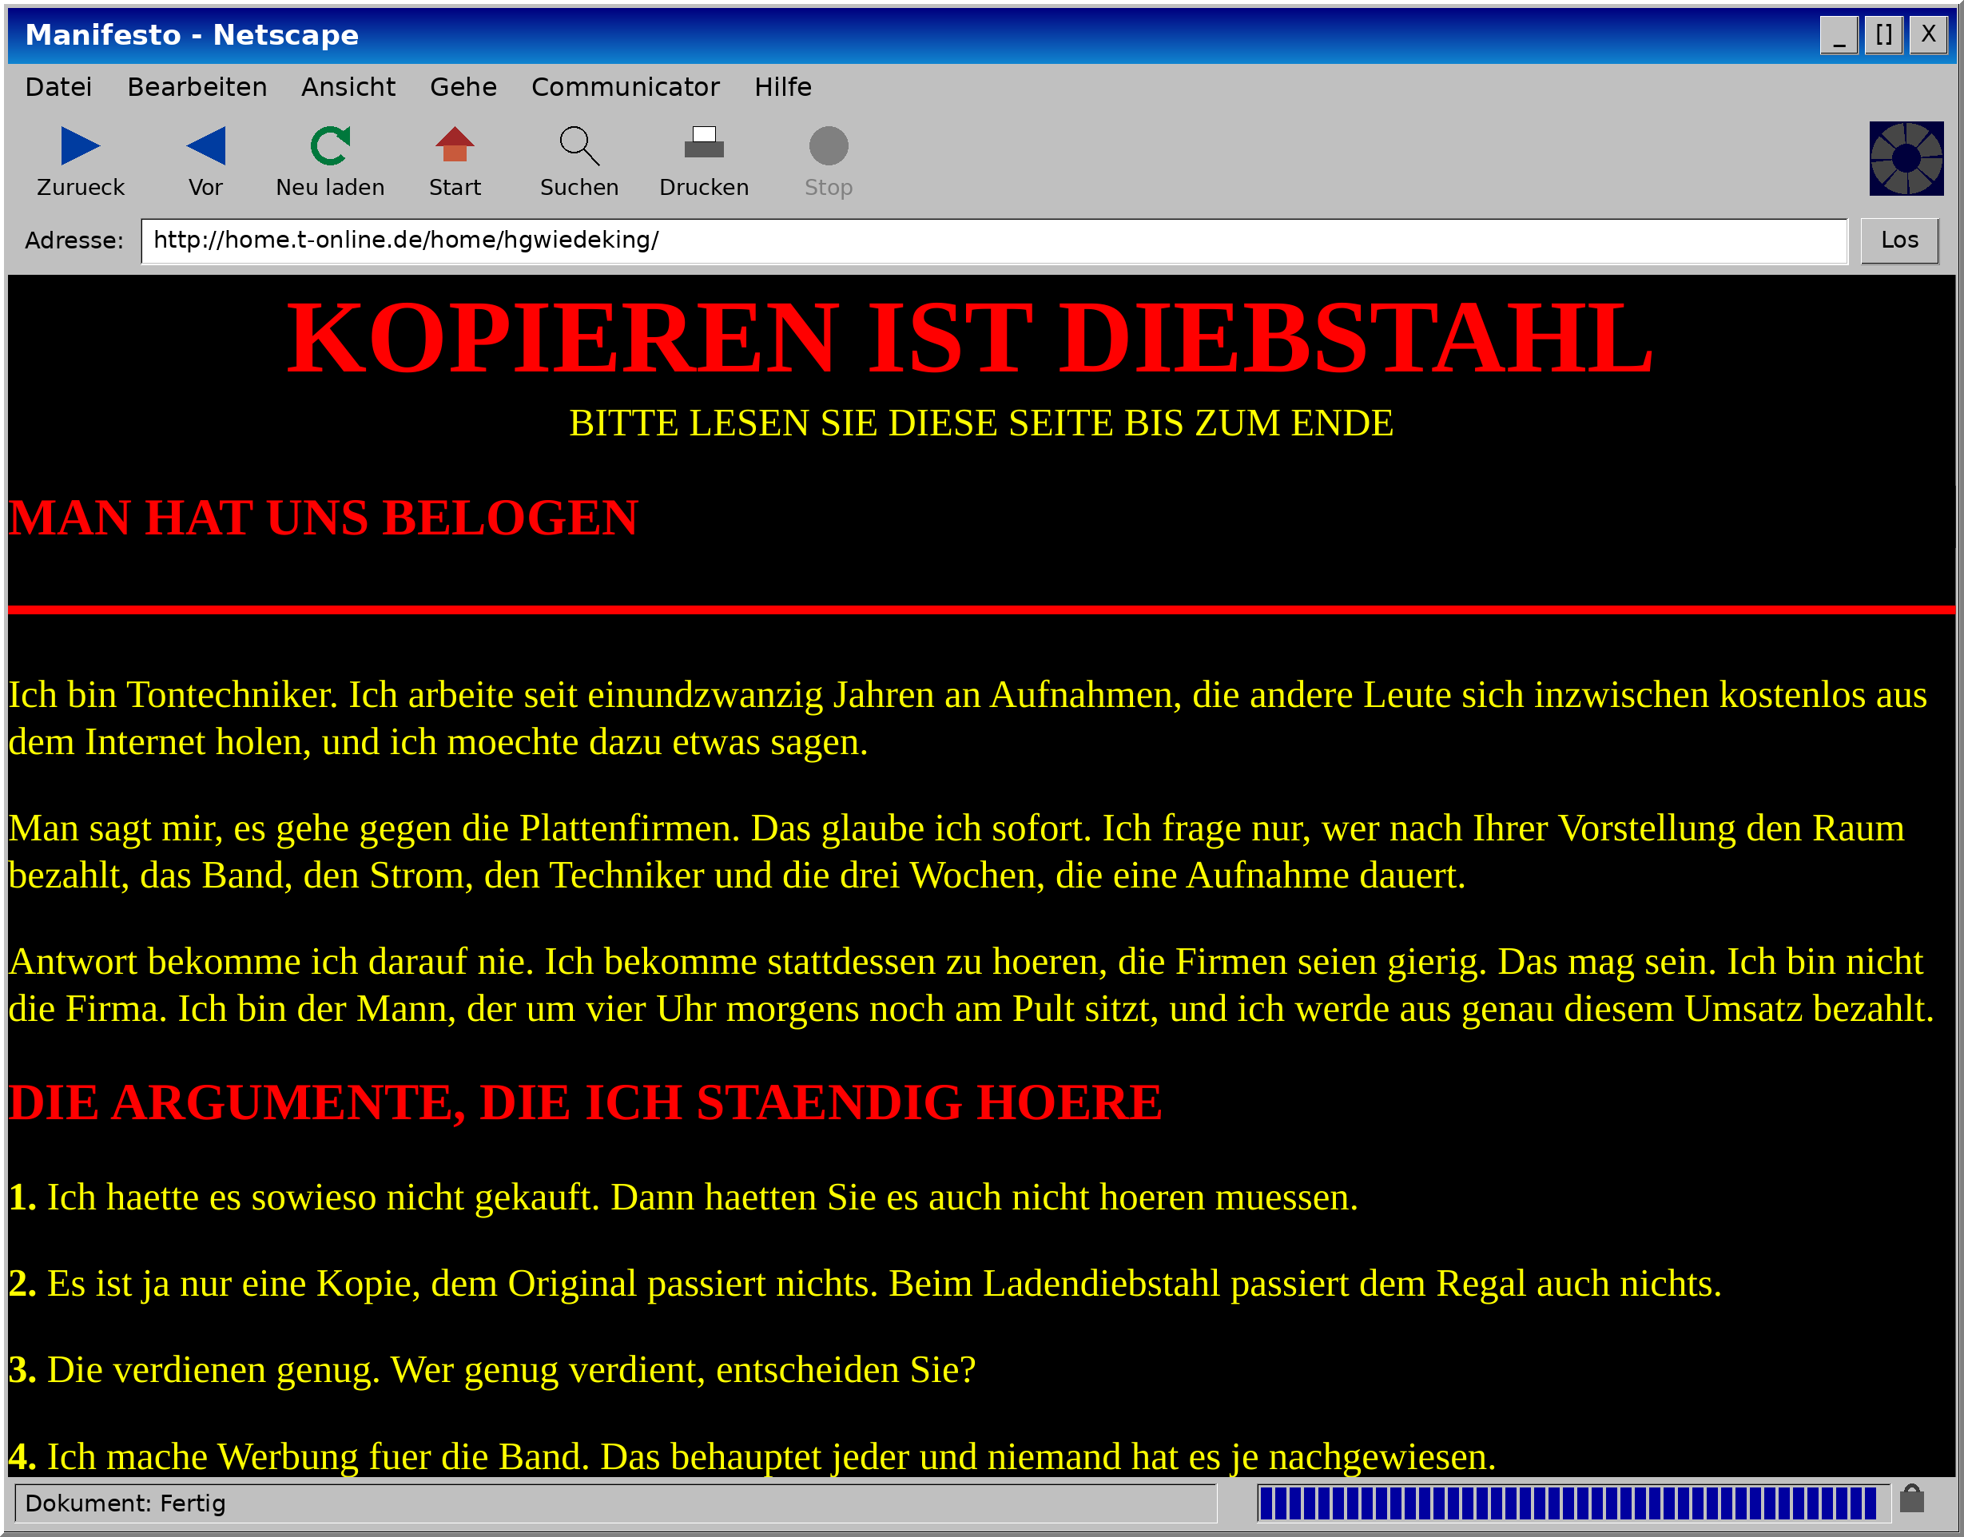Click the greyed Stop circle

pyautogui.click(x=828, y=145)
